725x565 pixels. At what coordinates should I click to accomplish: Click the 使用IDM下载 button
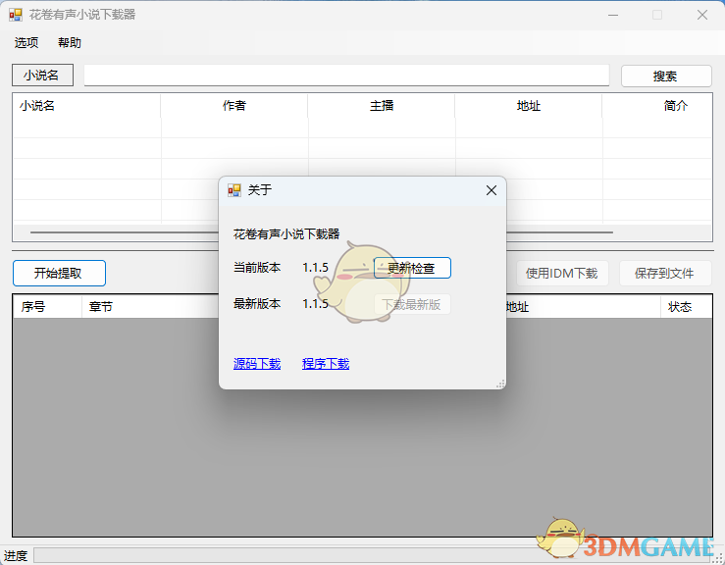click(561, 274)
